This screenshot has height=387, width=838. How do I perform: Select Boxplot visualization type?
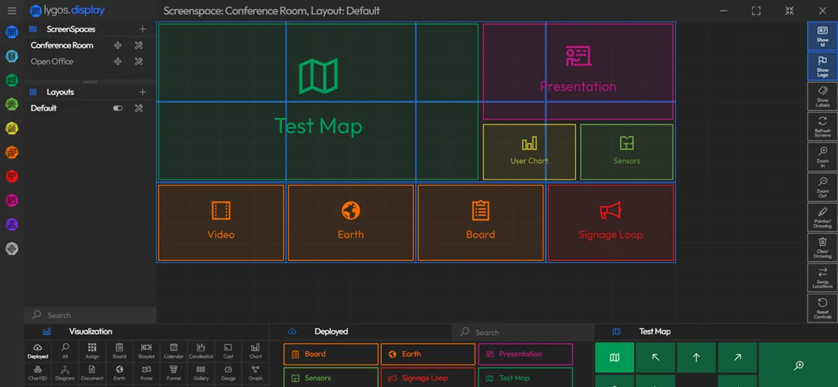[x=147, y=351]
